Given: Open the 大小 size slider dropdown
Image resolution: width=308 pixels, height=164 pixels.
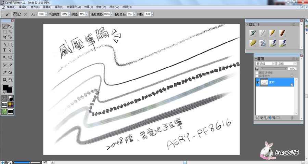Looking at the screenshot, I should [46, 14].
